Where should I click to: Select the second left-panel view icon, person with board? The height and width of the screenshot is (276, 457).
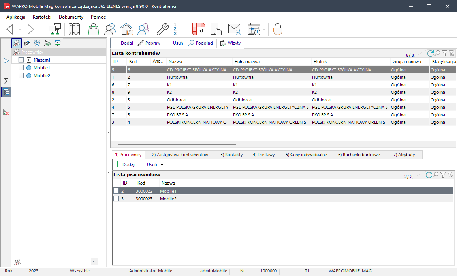tap(27, 43)
